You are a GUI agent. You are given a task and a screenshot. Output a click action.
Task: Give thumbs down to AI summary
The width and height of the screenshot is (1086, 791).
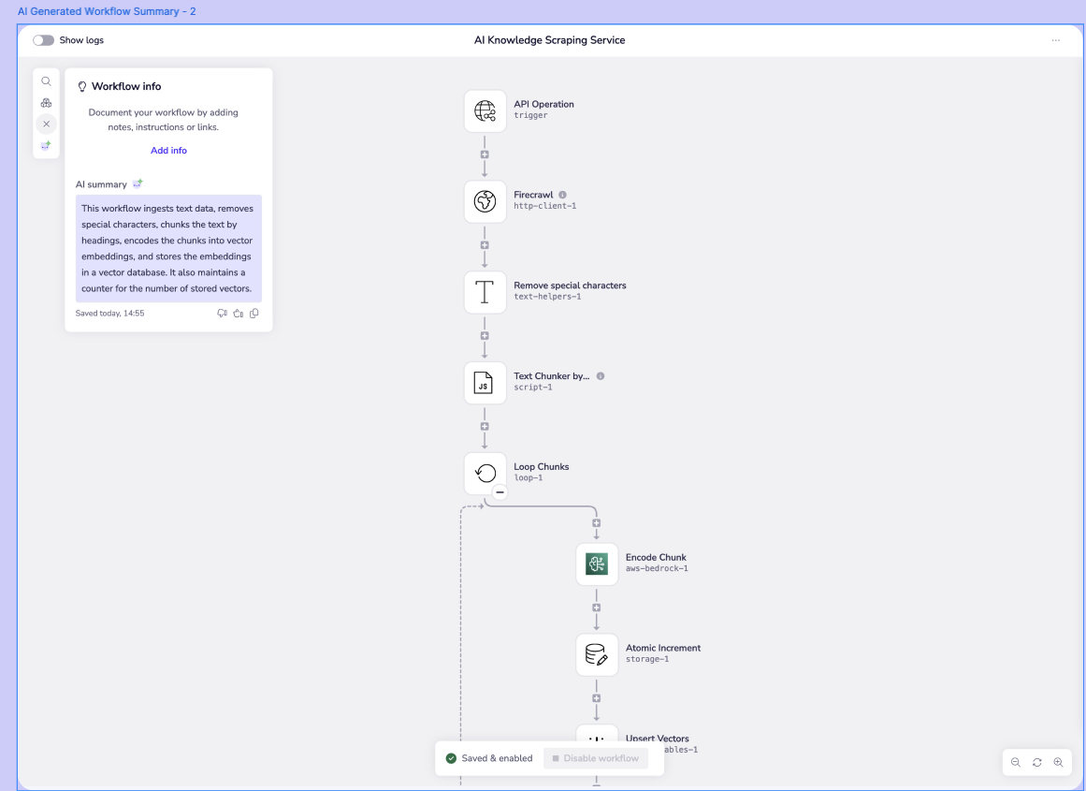pos(222,314)
